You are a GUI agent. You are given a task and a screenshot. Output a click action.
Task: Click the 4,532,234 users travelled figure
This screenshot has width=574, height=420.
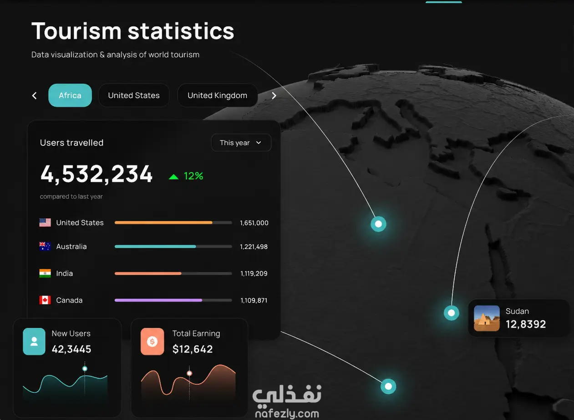pyautogui.click(x=97, y=175)
